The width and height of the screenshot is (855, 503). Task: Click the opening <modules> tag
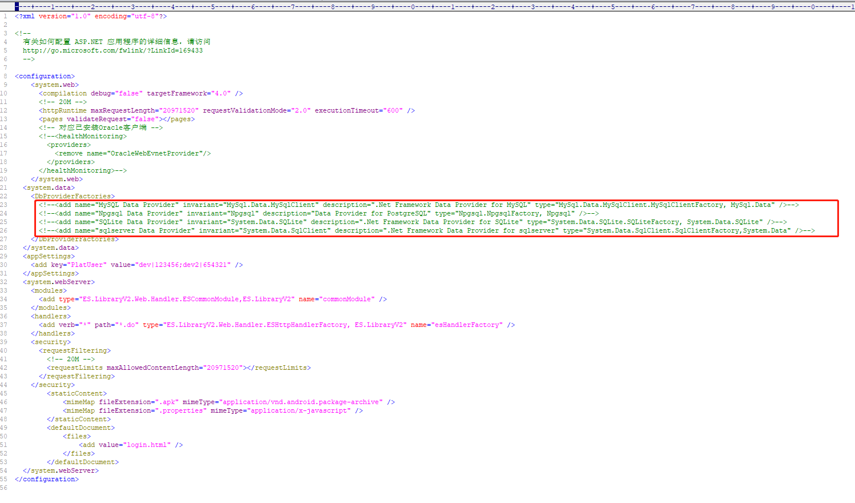coord(49,290)
